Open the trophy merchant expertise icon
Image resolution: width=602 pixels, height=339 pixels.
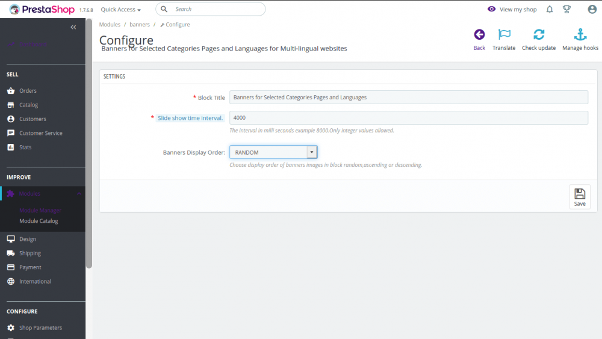[566, 9]
